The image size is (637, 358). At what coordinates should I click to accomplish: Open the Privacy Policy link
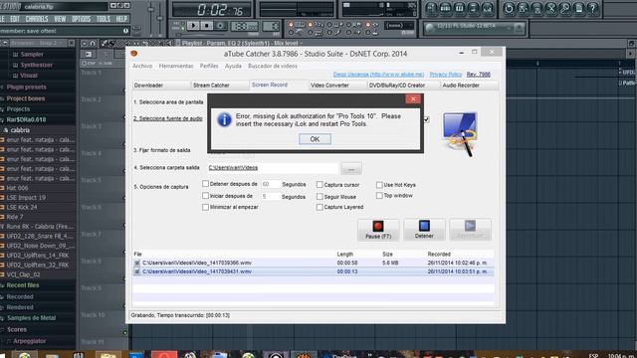(x=445, y=75)
